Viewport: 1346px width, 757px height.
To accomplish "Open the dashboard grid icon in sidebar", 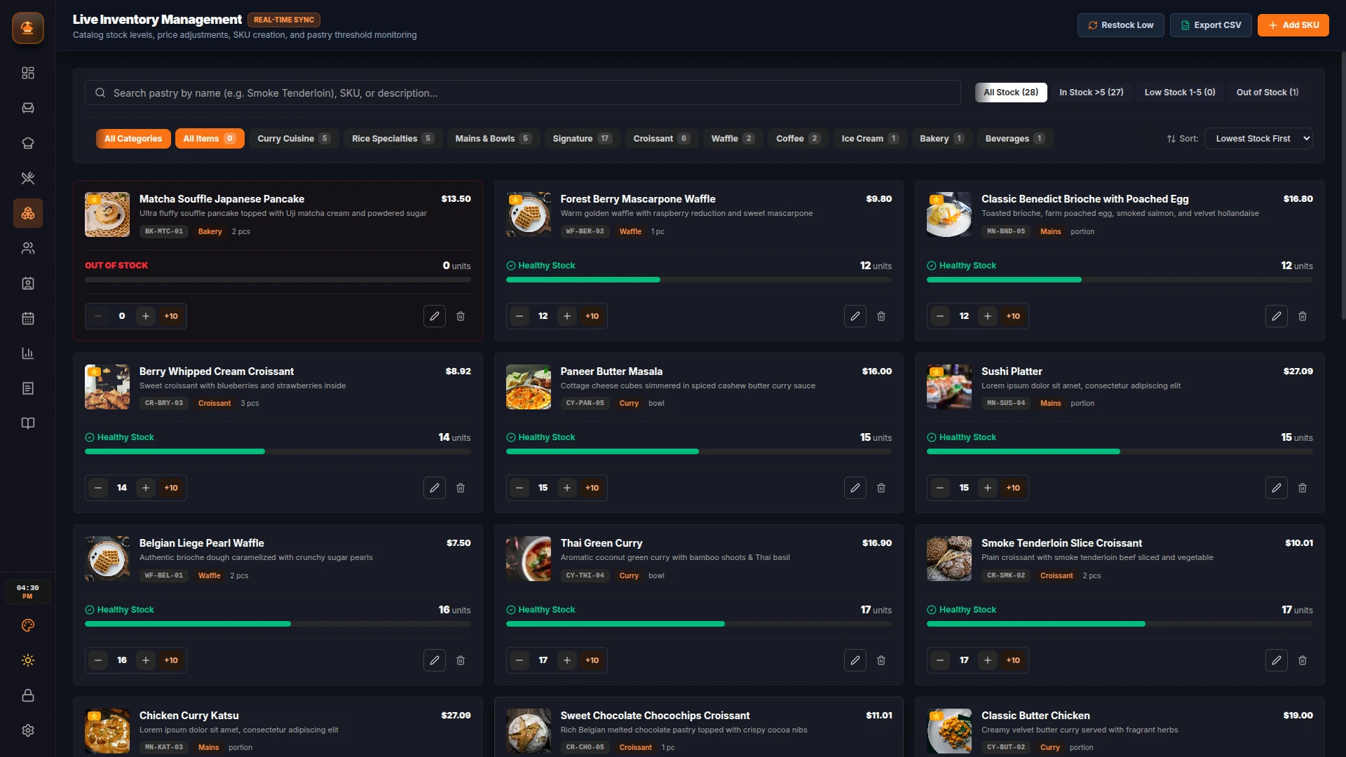I will [28, 73].
